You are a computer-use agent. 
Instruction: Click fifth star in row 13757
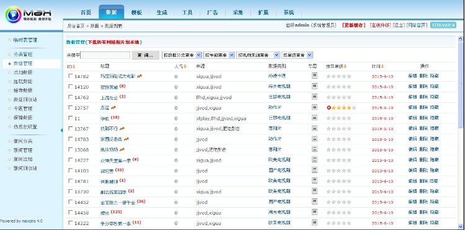pos(354,108)
